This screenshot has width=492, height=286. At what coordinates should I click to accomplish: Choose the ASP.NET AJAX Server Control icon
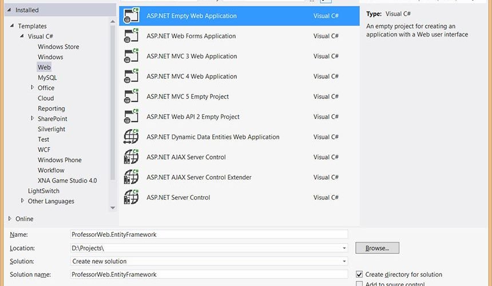pyautogui.click(x=132, y=157)
